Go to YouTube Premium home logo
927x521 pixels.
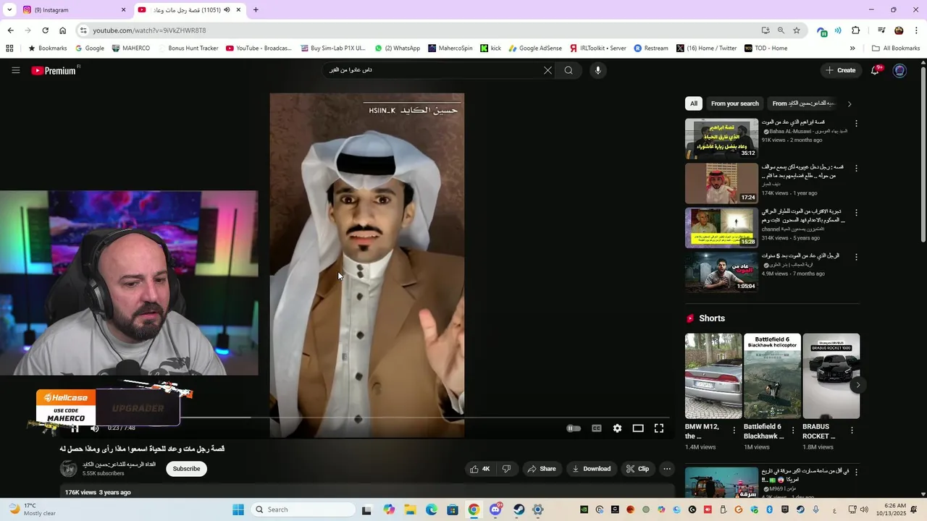point(55,70)
